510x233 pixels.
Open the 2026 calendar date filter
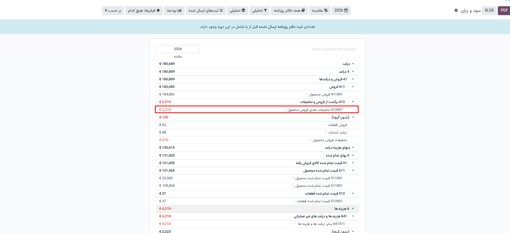[x=341, y=11]
